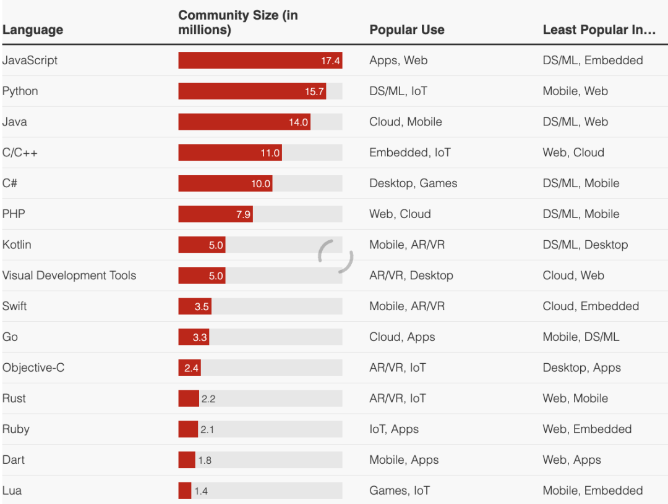Select the PHP row label
The height and width of the screenshot is (504, 668).
[x=14, y=214]
